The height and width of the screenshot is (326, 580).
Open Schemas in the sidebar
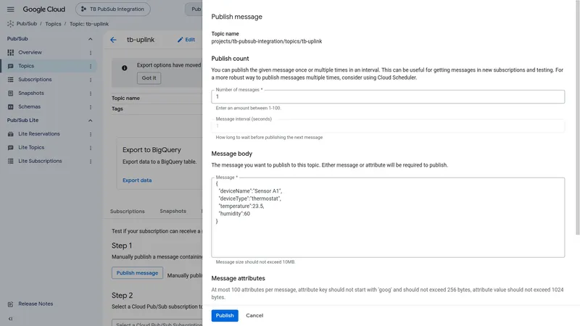[30, 106]
